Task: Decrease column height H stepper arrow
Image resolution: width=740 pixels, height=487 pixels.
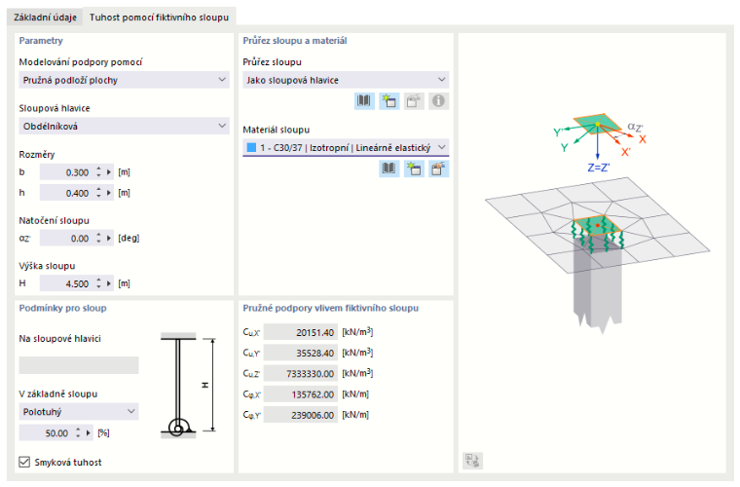Action: (x=98, y=286)
